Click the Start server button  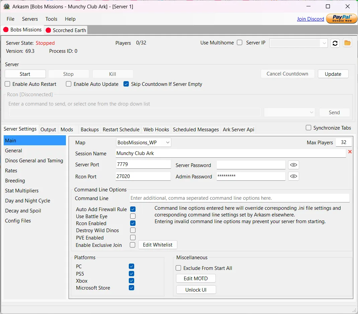coord(25,74)
